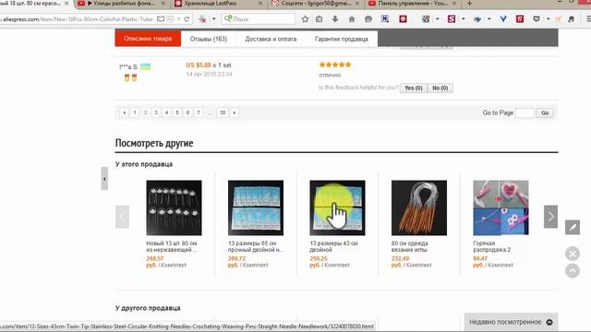Close the Хранилище LastPass browser tab
The width and height of the screenshot is (591, 332).
point(260,4)
